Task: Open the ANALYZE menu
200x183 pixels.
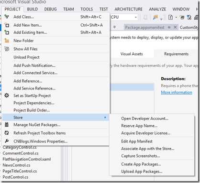Action: (157, 9)
